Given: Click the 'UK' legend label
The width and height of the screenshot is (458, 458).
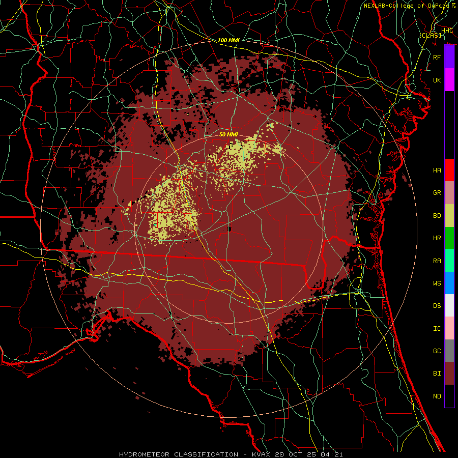Looking at the screenshot, I should (x=437, y=80).
